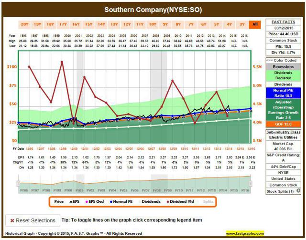Select the 20Y time range tab
This screenshot has height=240, width=306.
pyautogui.click(x=24, y=24)
